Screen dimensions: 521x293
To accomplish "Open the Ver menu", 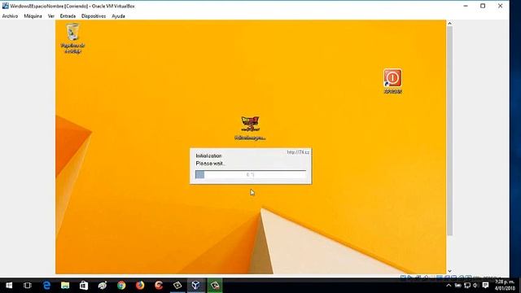I will [x=50, y=16].
